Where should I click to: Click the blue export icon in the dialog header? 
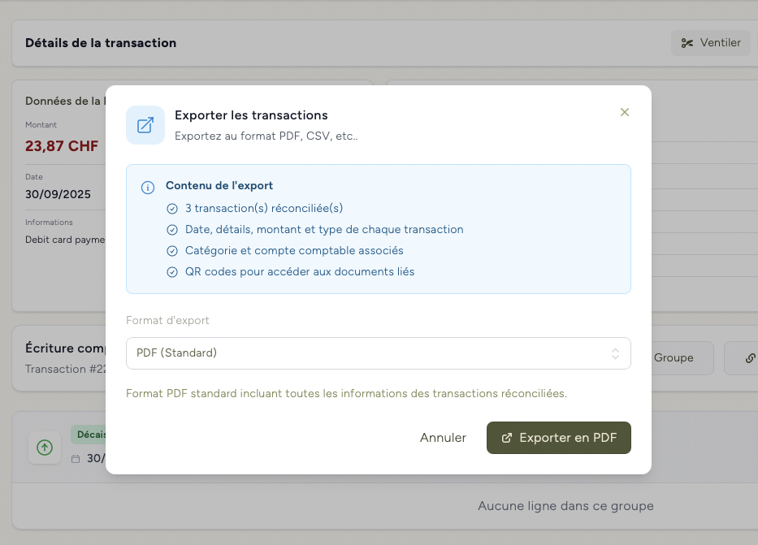[x=145, y=125]
